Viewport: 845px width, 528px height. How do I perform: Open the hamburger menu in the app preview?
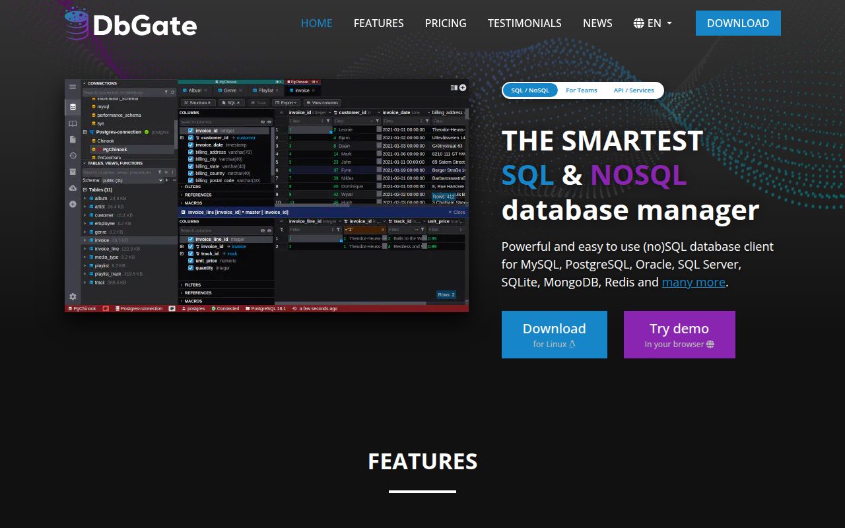point(73,87)
